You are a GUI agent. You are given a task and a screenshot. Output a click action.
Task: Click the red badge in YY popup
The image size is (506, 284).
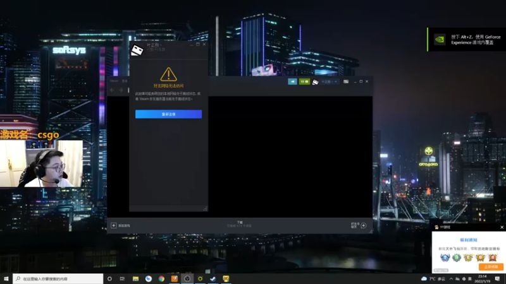(493, 257)
